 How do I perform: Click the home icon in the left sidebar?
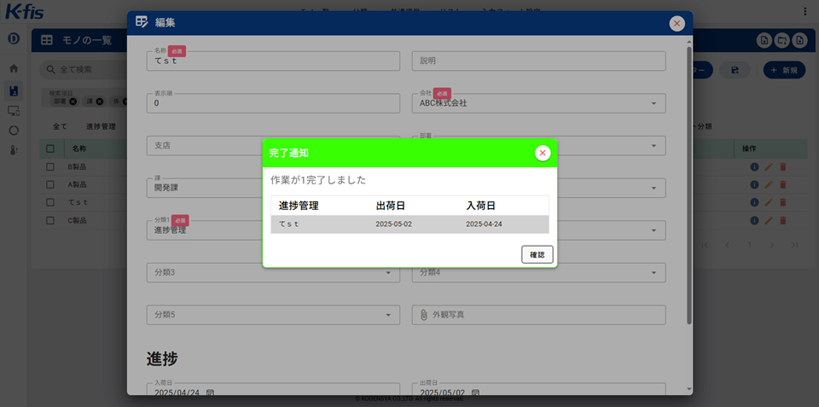coord(14,68)
